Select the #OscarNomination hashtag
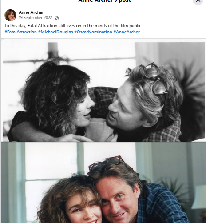Screen dimensions: 206x223 pyautogui.click(x=93, y=32)
